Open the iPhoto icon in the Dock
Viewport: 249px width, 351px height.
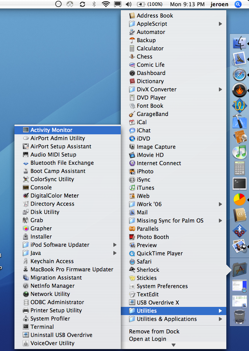coord(240,246)
